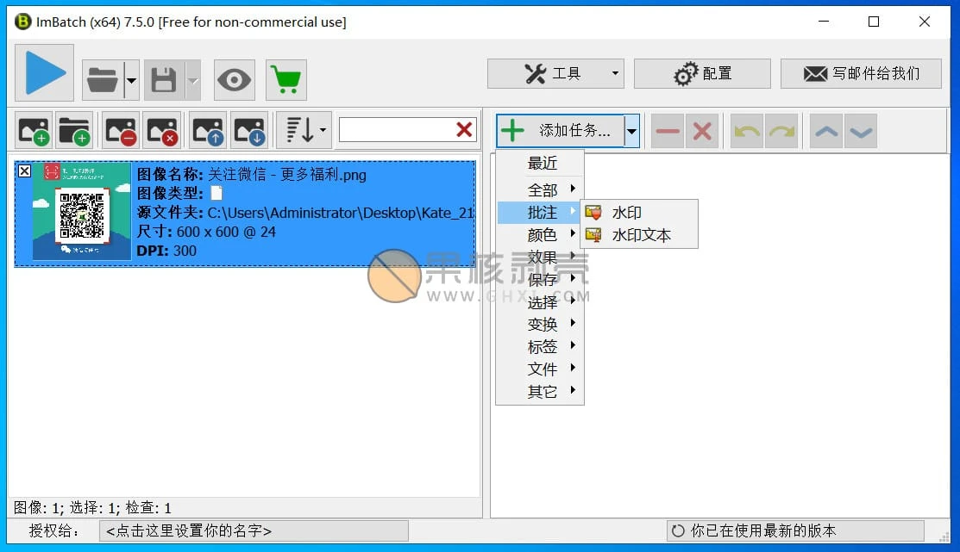The width and height of the screenshot is (960, 552).
Task: Choose the 水印 watermark task
Action: point(639,212)
